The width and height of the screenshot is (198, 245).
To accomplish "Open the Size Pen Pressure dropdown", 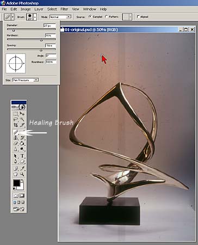I will coord(26,80).
